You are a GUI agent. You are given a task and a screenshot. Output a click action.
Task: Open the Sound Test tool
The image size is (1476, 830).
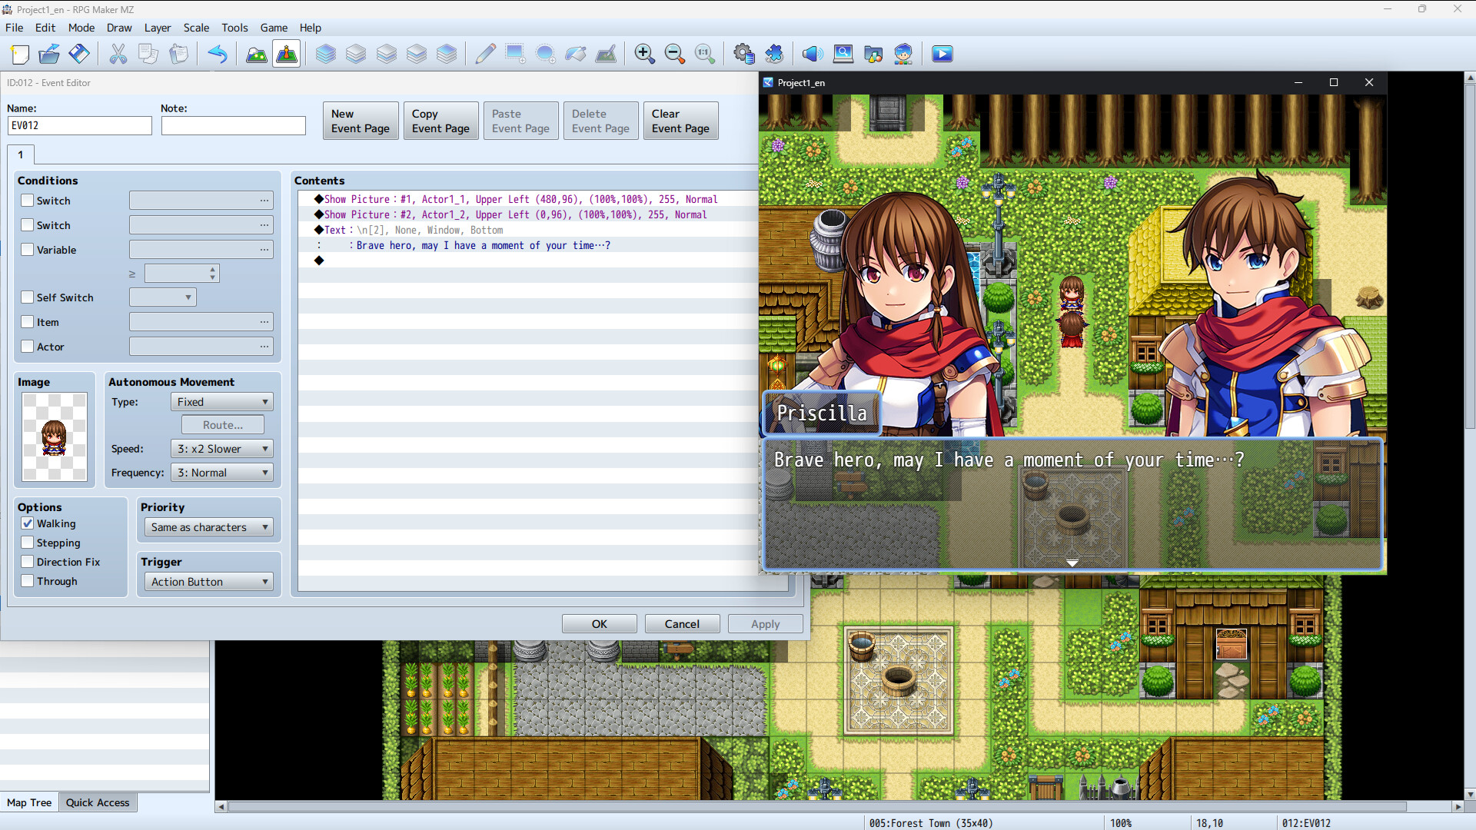(x=812, y=54)
